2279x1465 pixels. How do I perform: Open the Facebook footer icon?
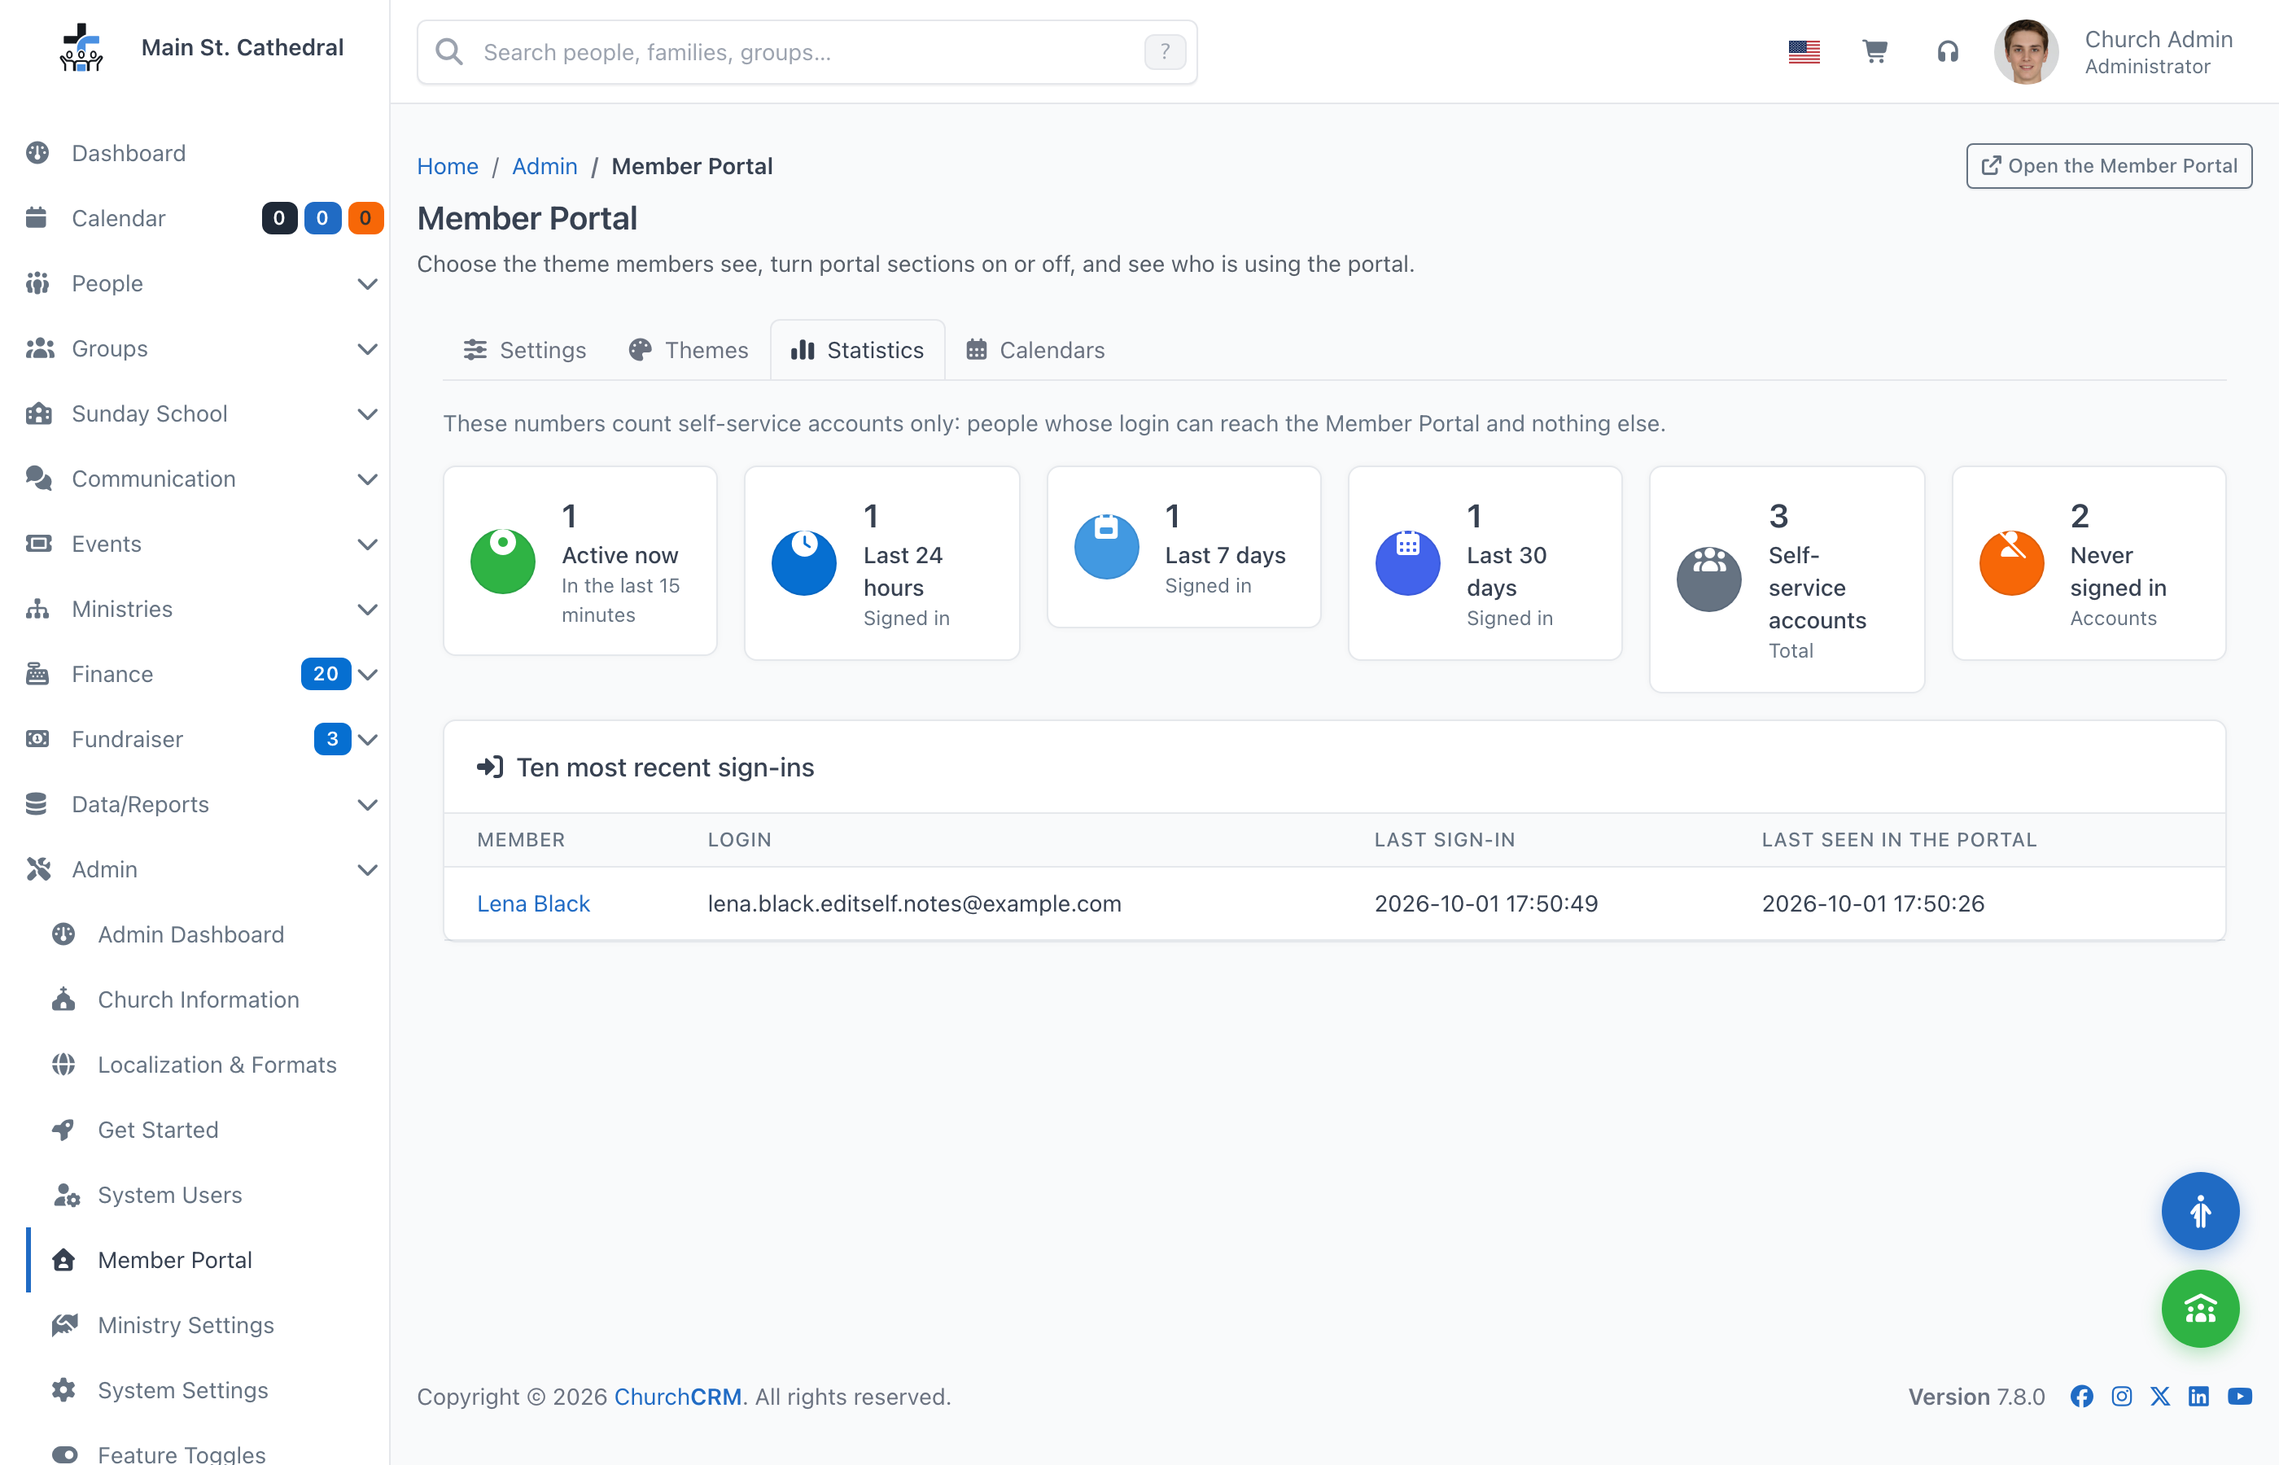coord(2081,1396)
